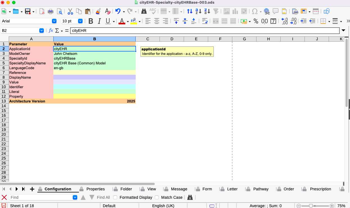Click the Copy icon

tap(79, 11)
